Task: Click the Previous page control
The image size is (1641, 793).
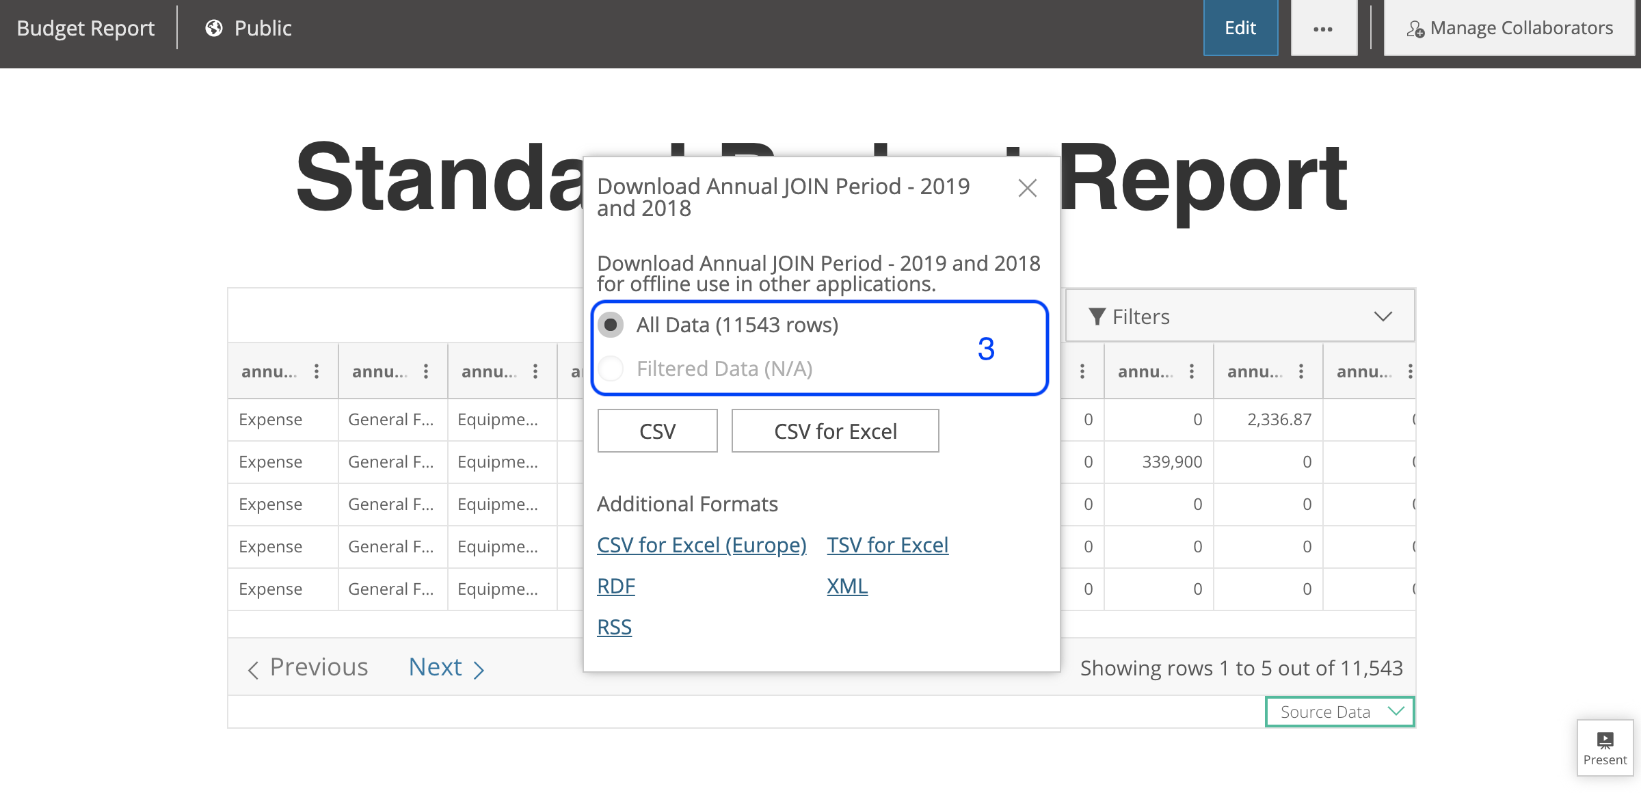Action: point(308,667)
